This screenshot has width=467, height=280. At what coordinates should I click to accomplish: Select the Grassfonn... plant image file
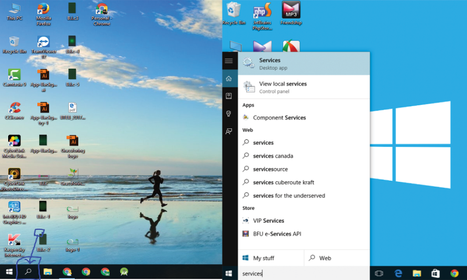[x=72, y=177]
